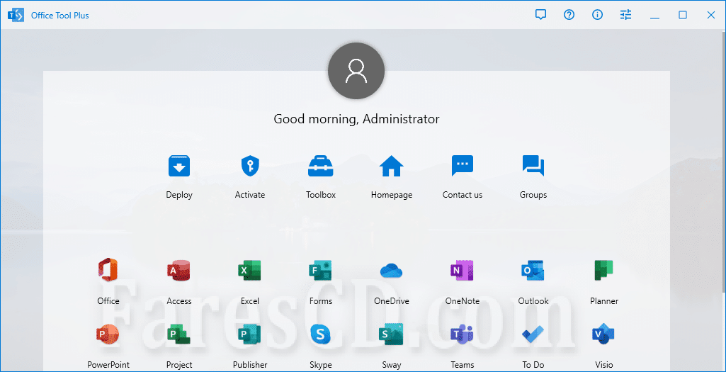Launch Project
The height and width of the screenshot is (372, 726).
(179, 334)
